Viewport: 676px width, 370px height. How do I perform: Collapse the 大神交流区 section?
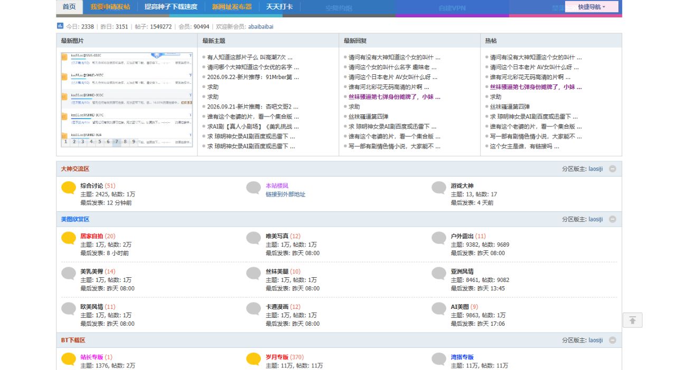pyautogui.click(x=613, y=169)
